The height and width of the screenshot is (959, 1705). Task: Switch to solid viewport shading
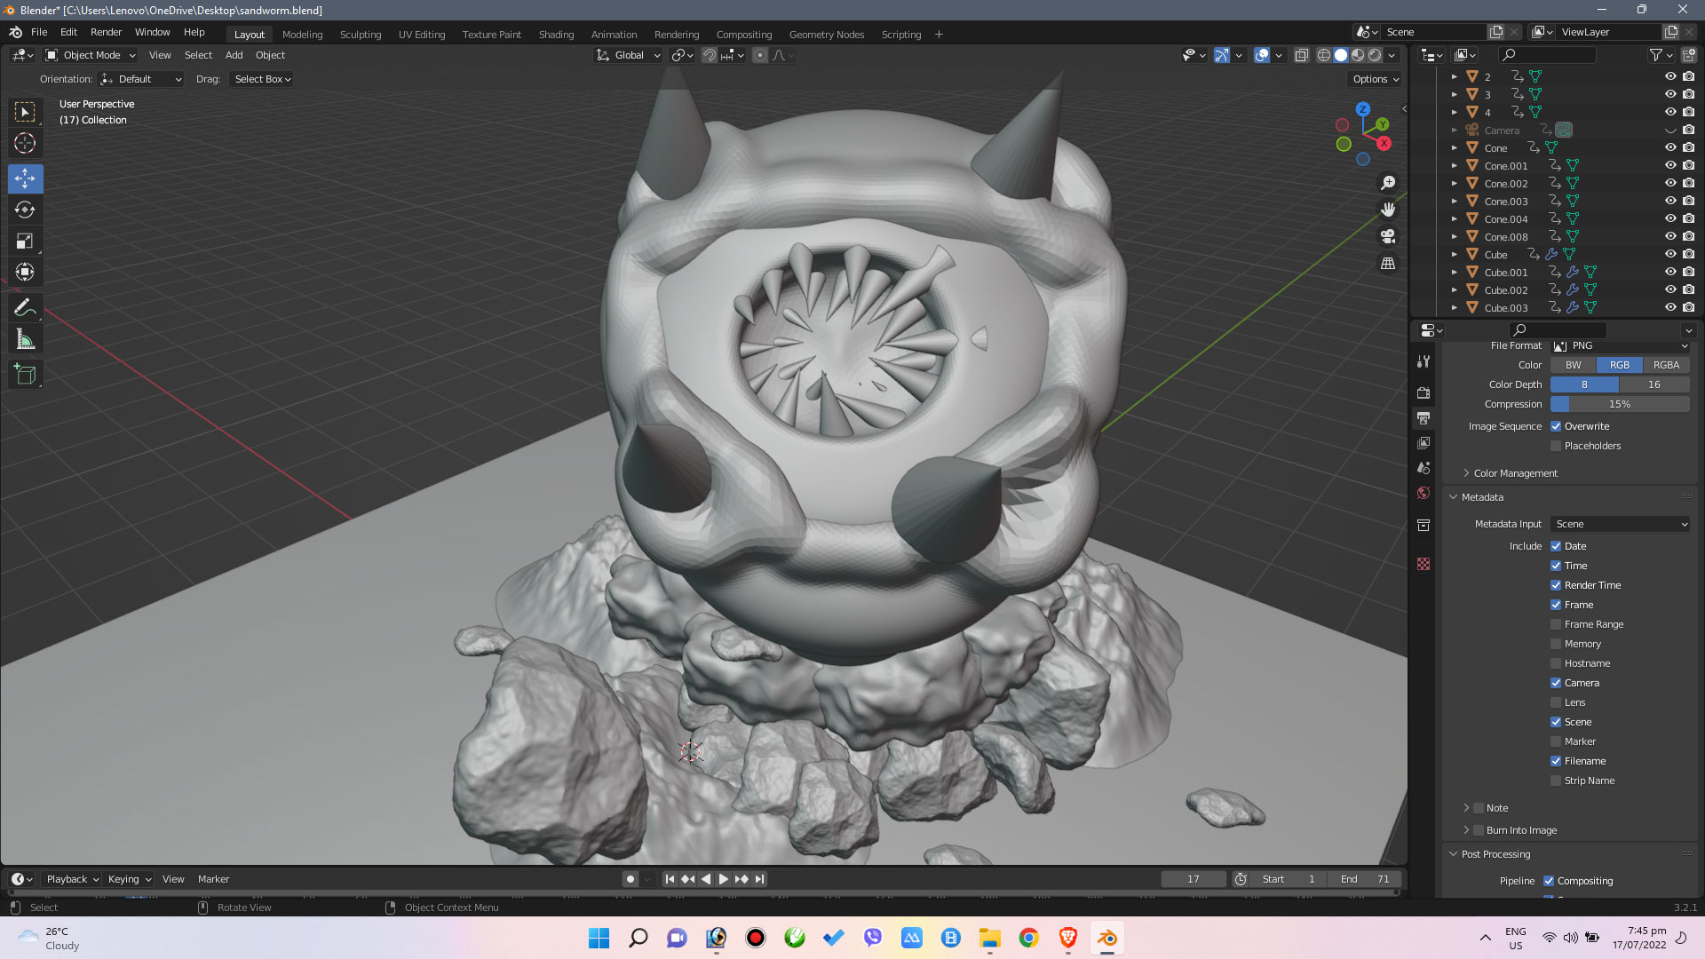[1341, 55]
